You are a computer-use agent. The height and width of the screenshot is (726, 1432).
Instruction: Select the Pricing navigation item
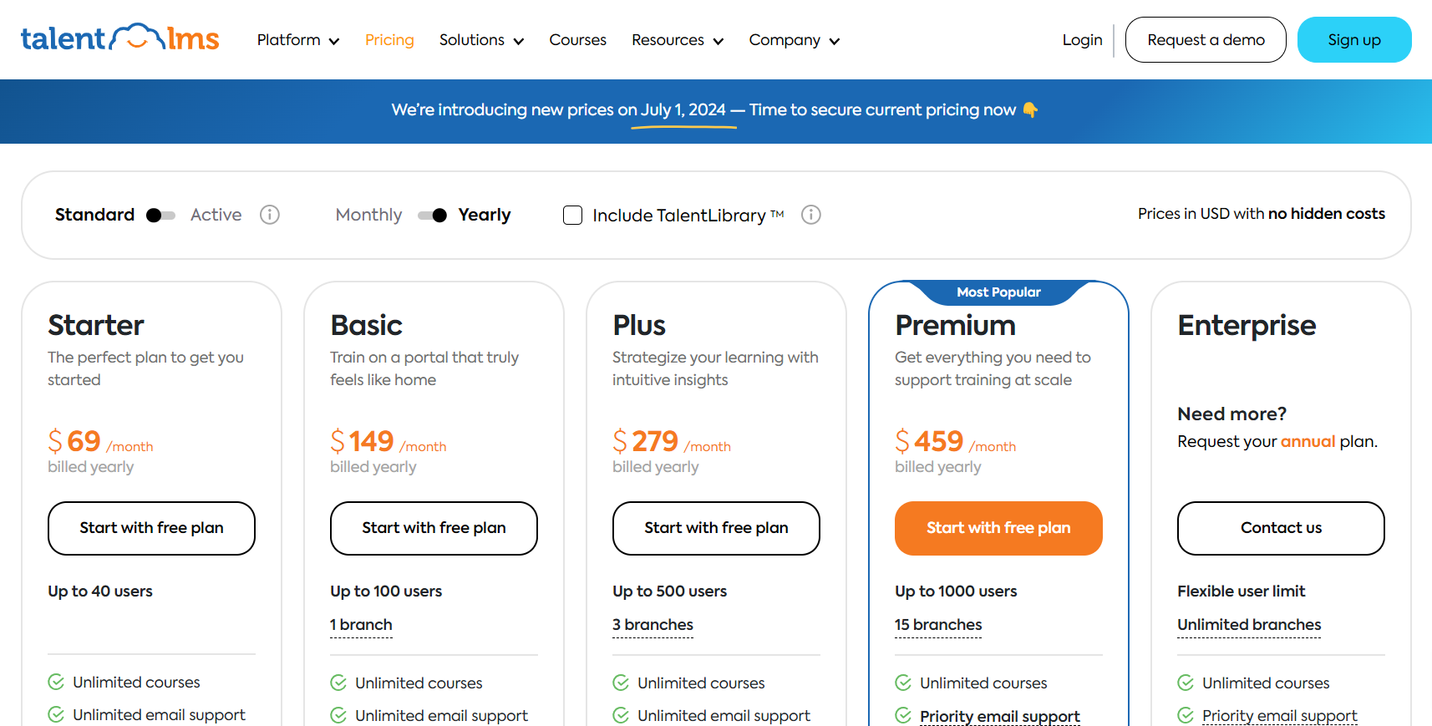389,39
